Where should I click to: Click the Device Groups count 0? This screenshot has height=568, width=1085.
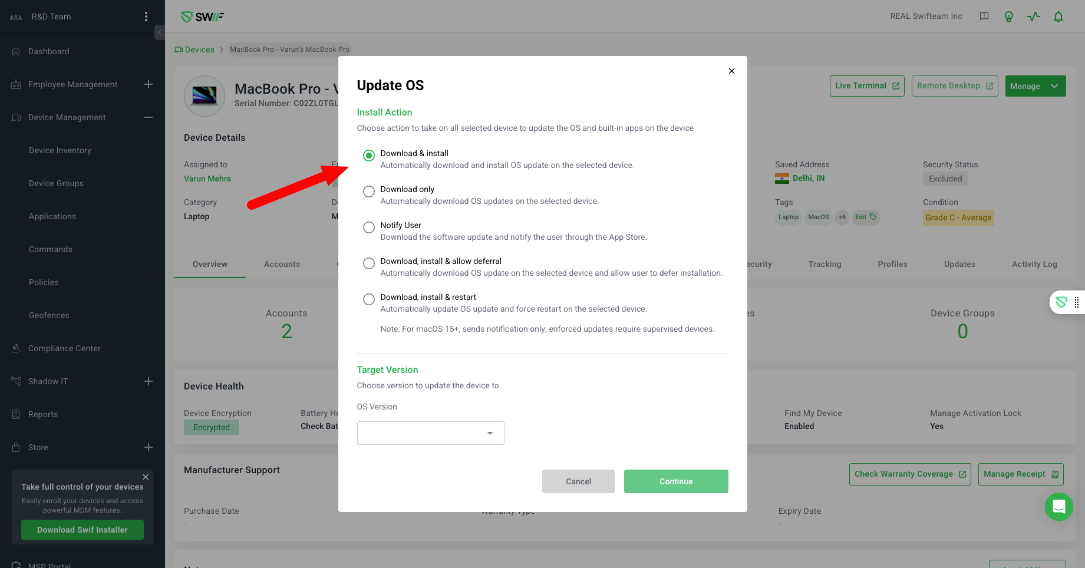[962, 332]
